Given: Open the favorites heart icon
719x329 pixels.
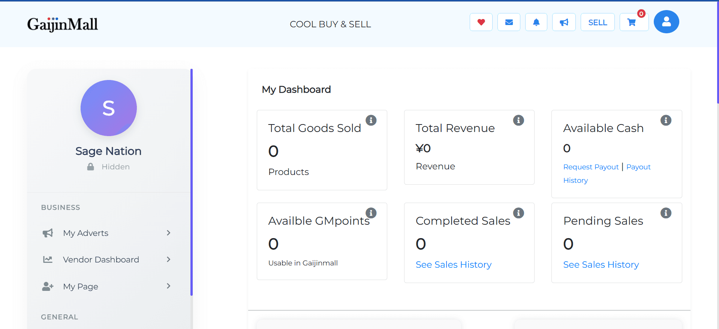Looking at the screenshot, I should click(x=481, y=22).
